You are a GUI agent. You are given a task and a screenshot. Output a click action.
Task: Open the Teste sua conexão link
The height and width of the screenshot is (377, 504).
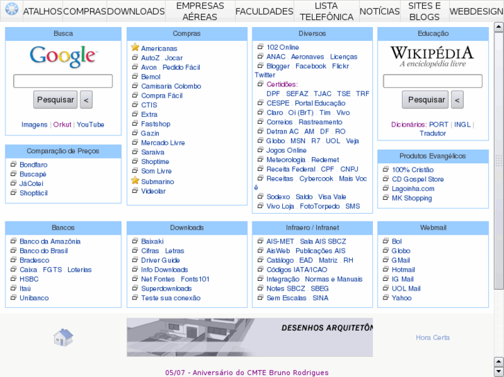pyautogui.click(x=171, y=297)
